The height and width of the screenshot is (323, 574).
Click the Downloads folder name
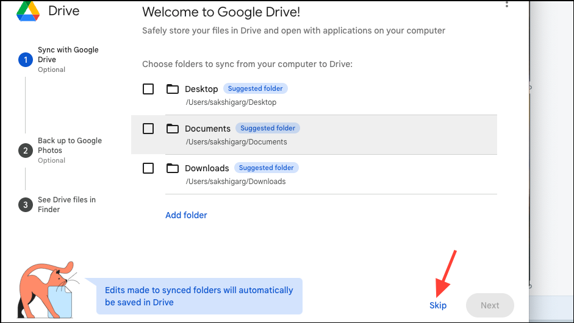(x=207, y=168)
